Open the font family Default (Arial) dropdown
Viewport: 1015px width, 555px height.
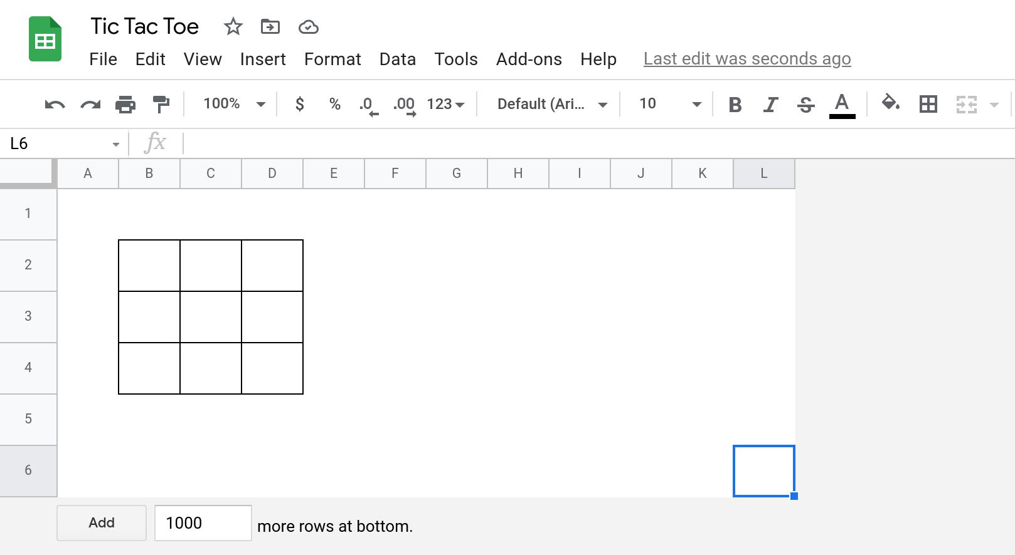click(552, 104)
